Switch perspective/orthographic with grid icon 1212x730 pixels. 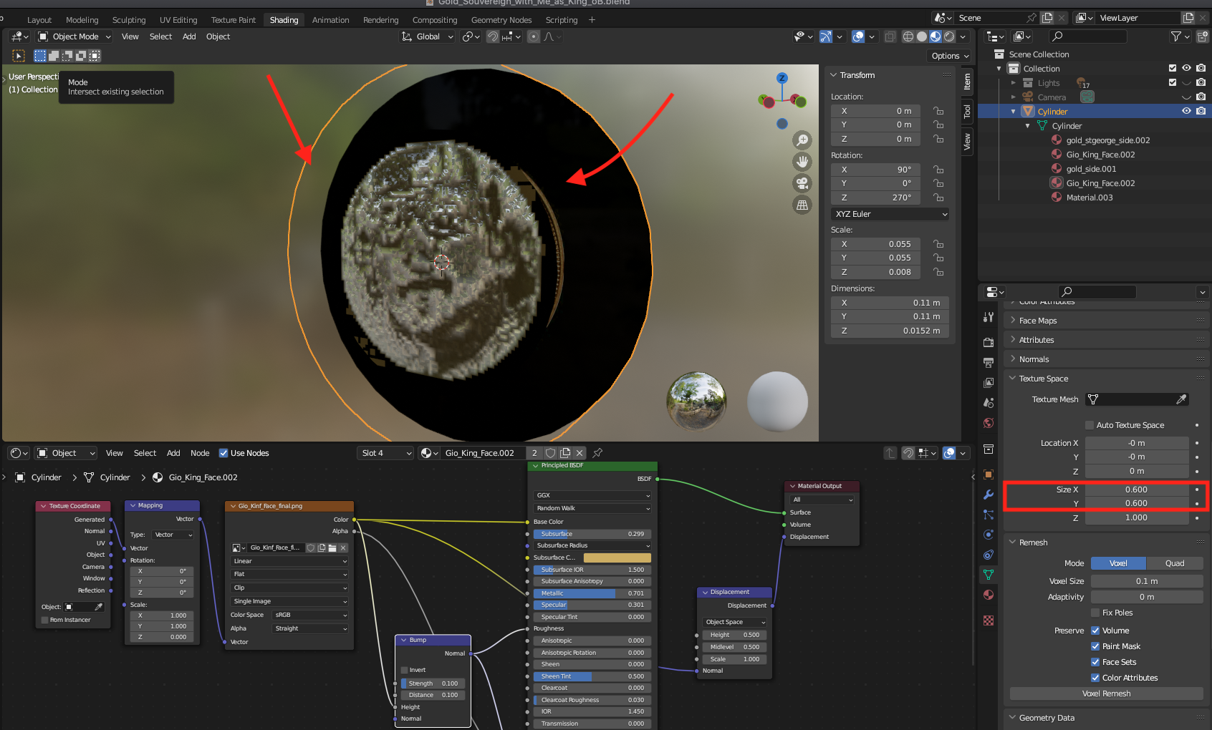[802, 205]
